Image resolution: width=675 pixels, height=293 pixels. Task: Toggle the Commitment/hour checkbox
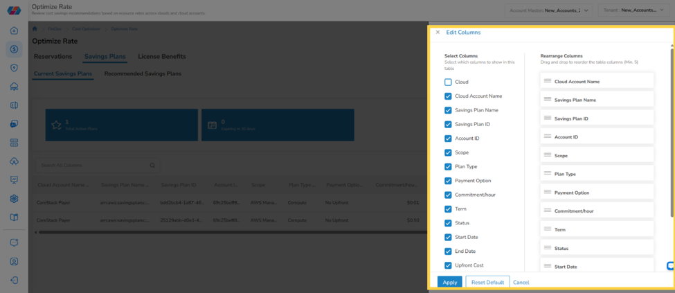(448, 195)
